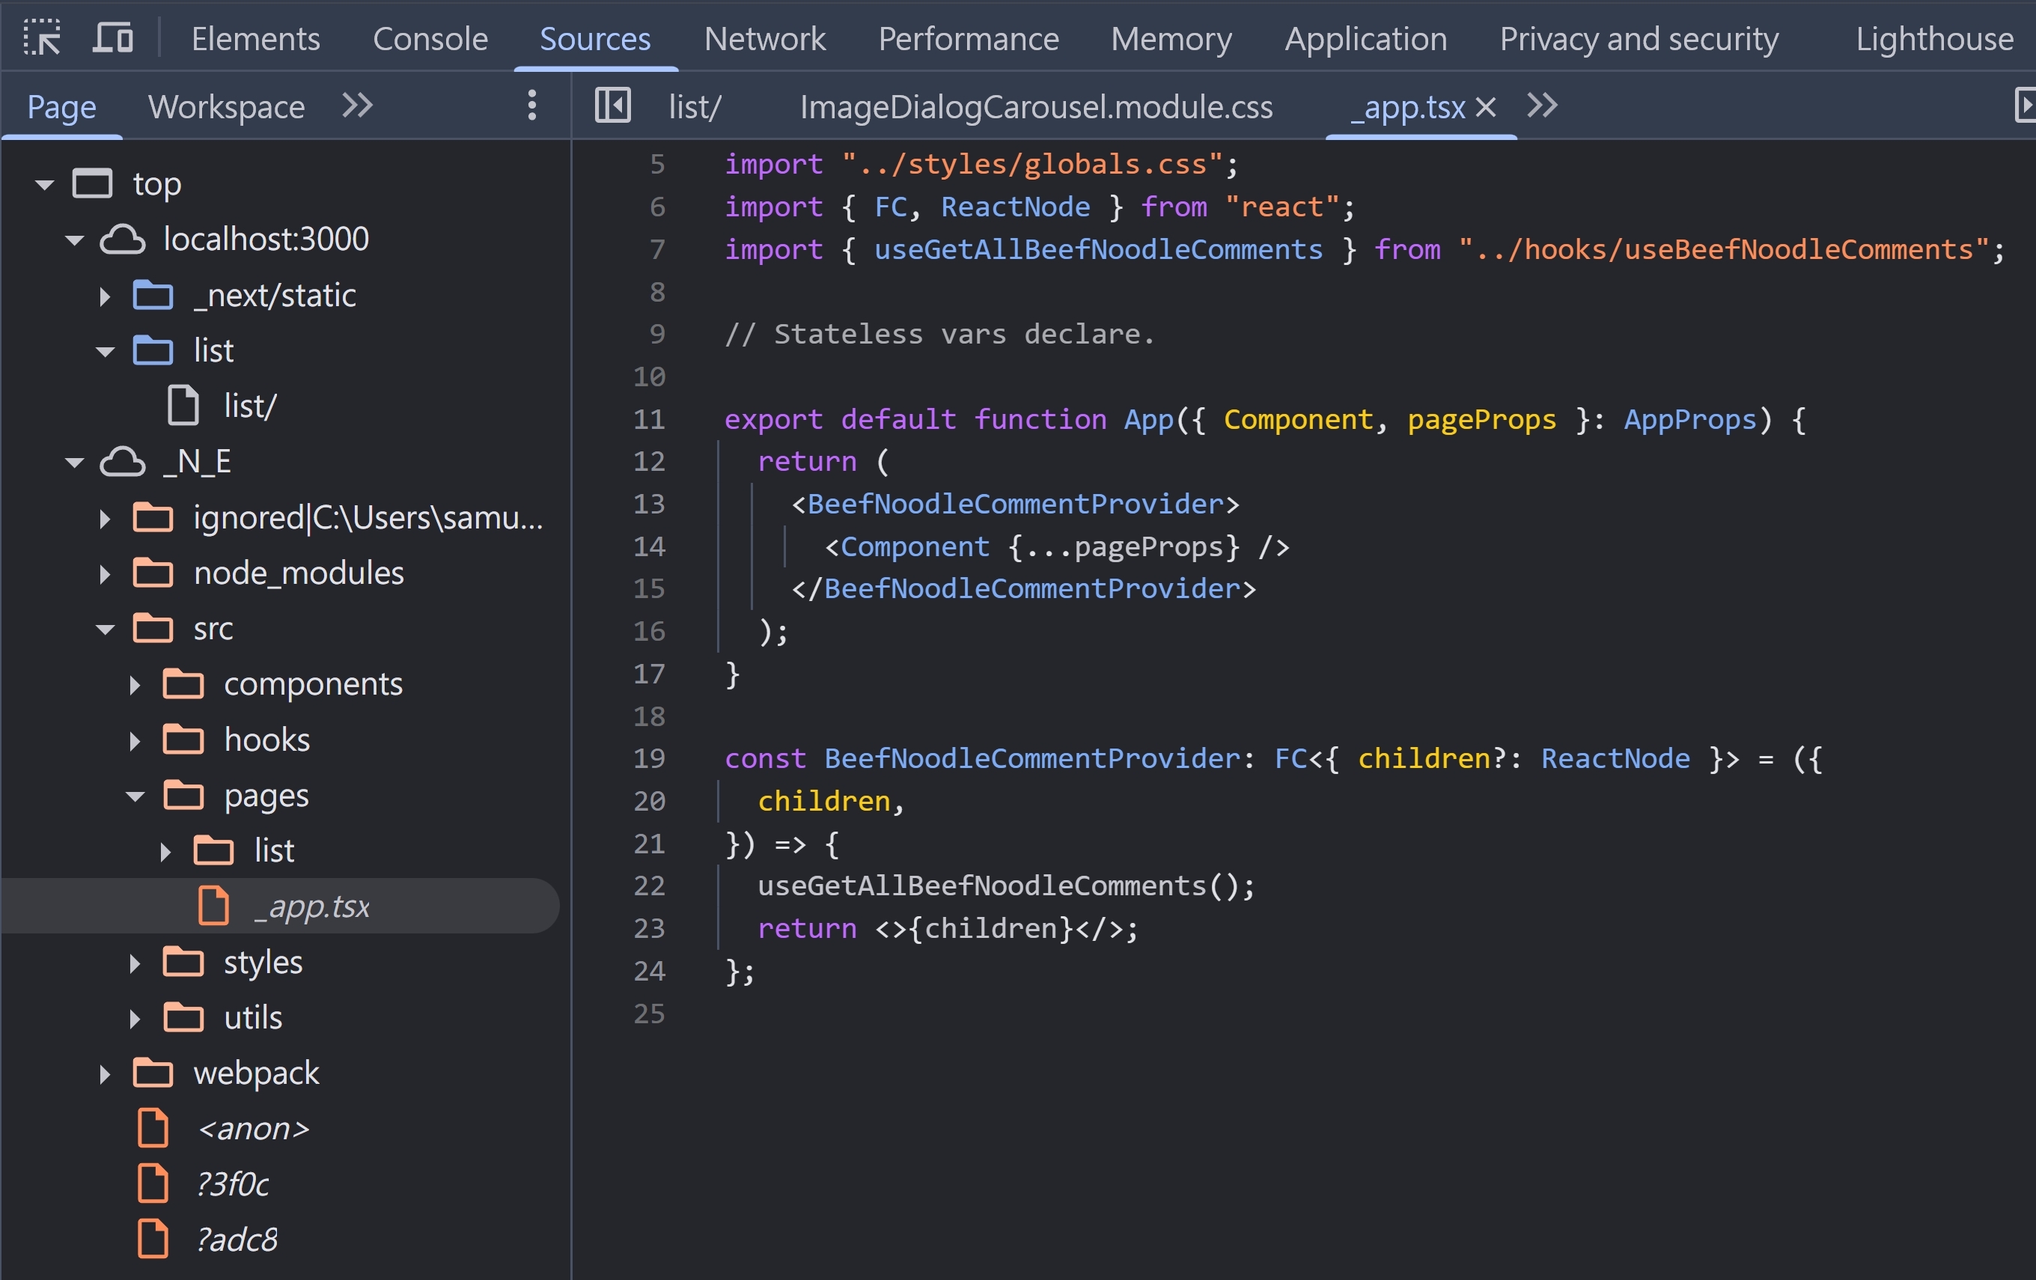Click the top frame window icon

click(x=92, y=183)
